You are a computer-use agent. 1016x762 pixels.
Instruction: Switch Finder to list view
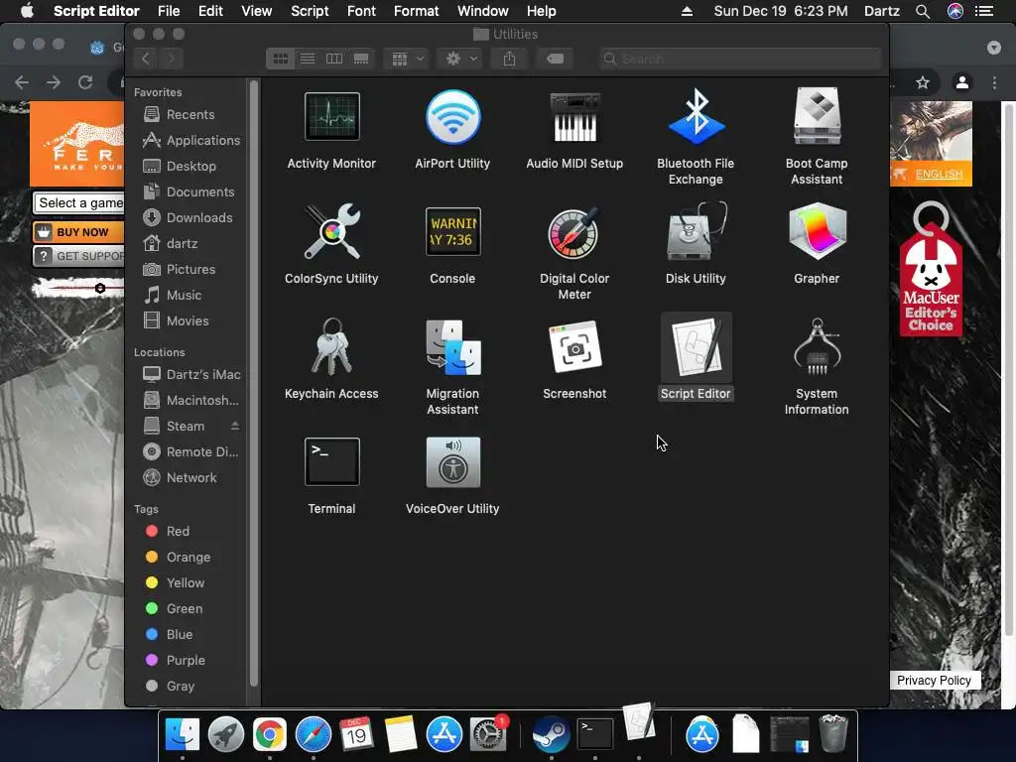point(308,59)
